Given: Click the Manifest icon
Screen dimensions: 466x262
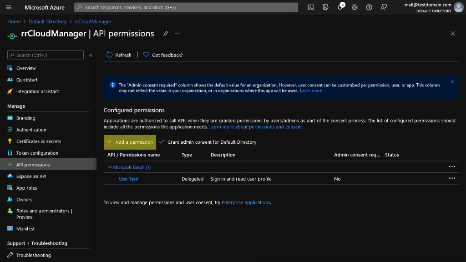Looking at the screenshot, I should (x=10, y=228).
